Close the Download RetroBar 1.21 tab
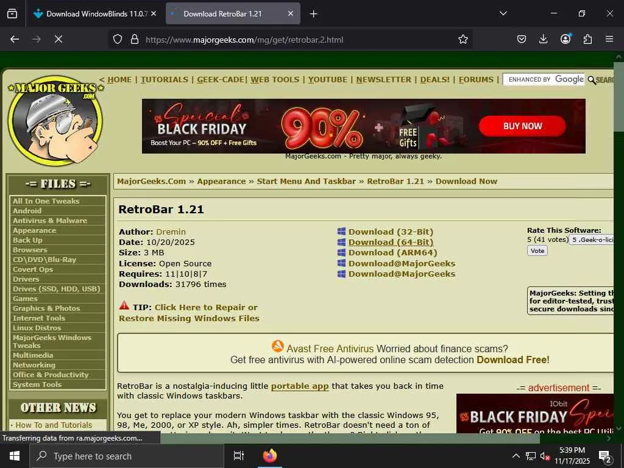This screenshot has height=468, width=624. click(291, 13)
